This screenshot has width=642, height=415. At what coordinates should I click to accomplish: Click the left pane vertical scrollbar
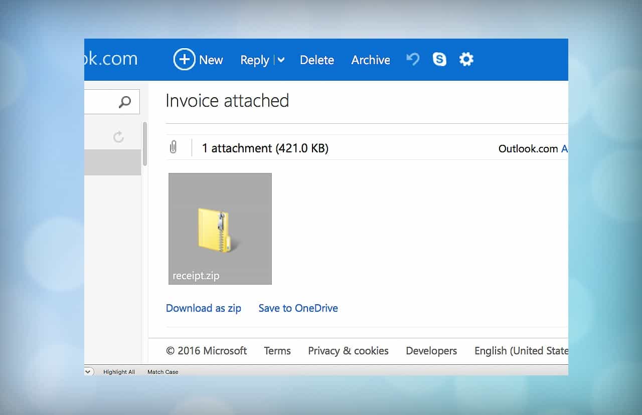point(145,144)
